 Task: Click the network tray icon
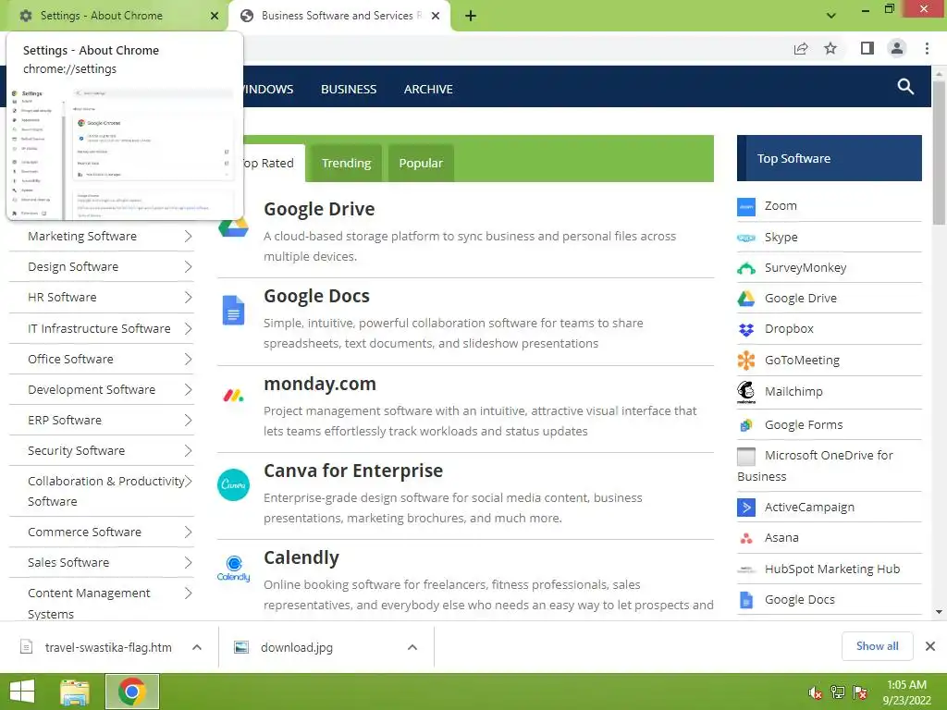click(x=838, y=692)
